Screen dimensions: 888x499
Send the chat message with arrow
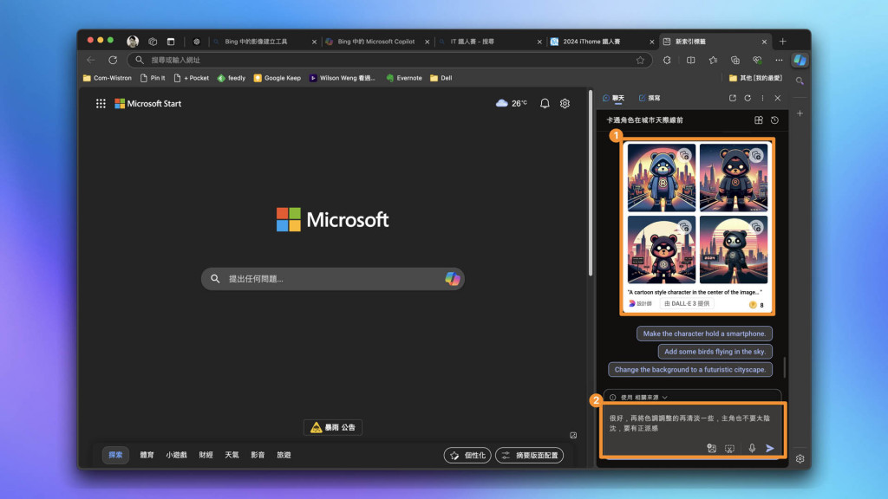tap(770, 448)
